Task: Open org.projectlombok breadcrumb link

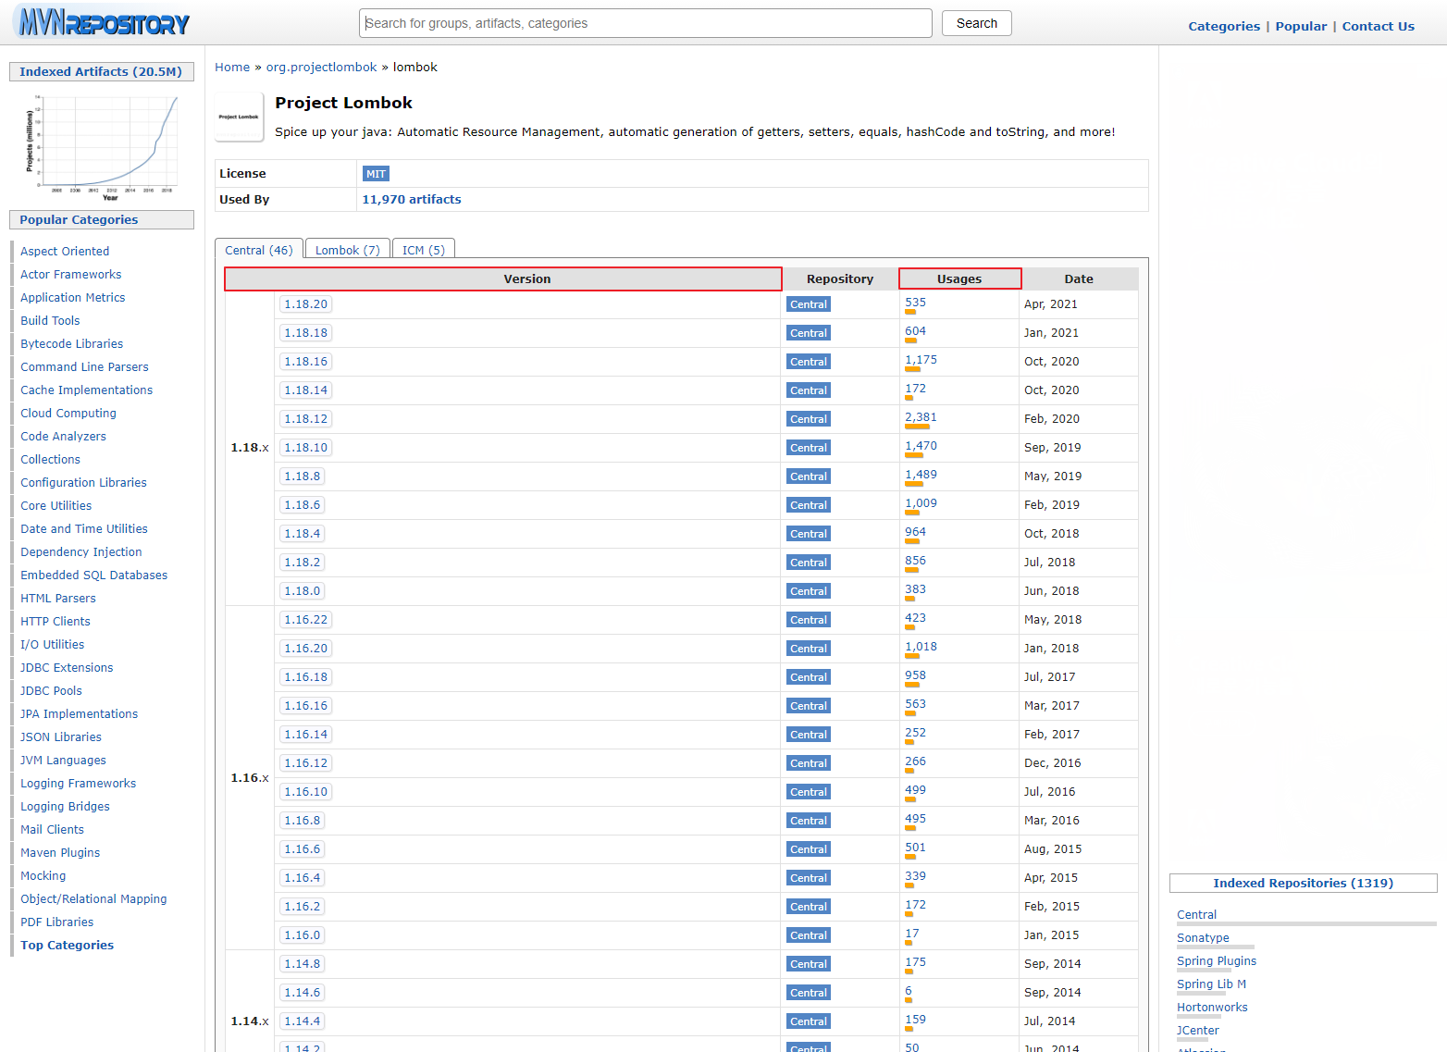Action: 321,68
